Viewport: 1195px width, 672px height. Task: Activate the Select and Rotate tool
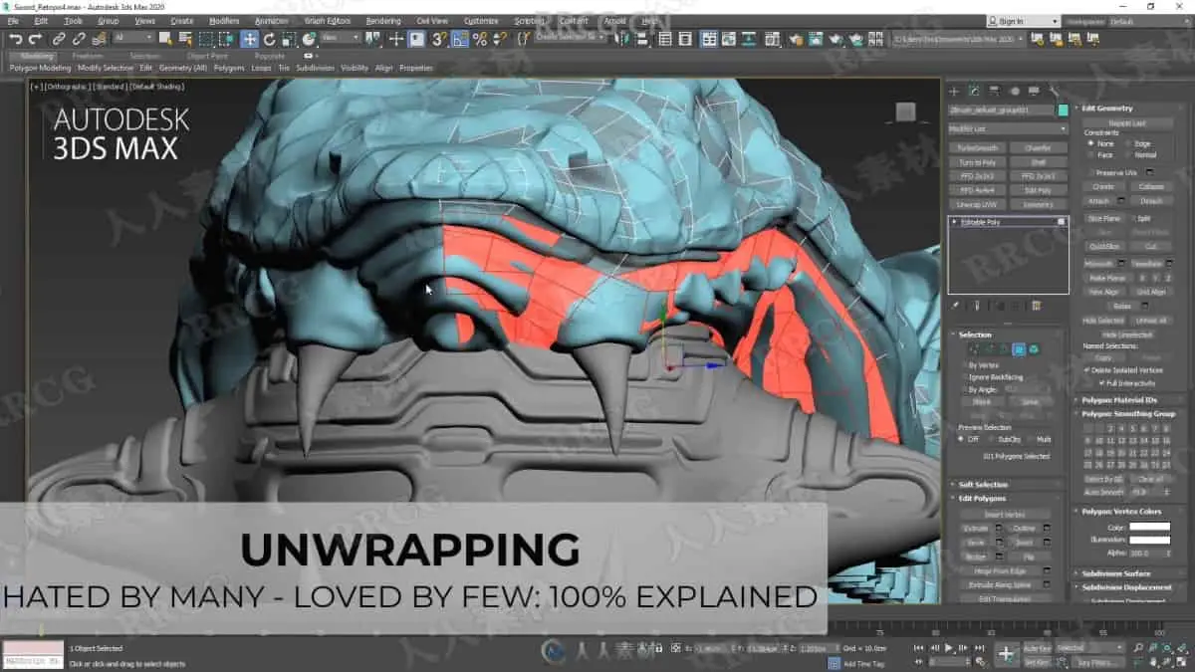coord(269,39)
